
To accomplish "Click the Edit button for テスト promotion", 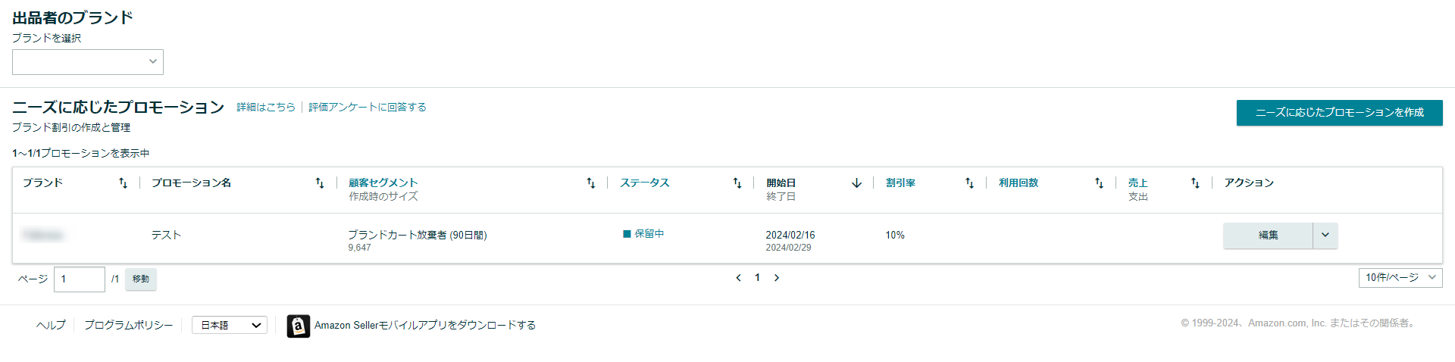I will [1268, 236].
